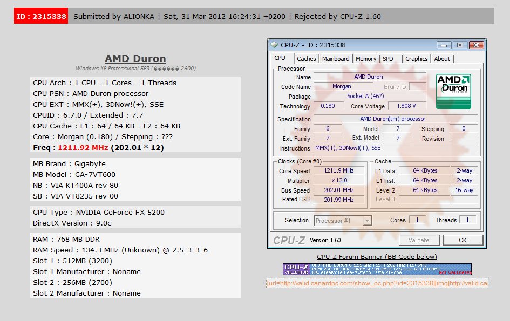Click the DirectX Version : 9.0c line

[72, 223]
